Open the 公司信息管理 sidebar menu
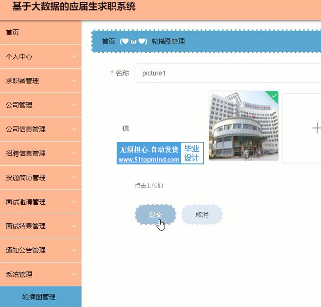The width and height of the screenshot is (321, 307). pos(40,129)
